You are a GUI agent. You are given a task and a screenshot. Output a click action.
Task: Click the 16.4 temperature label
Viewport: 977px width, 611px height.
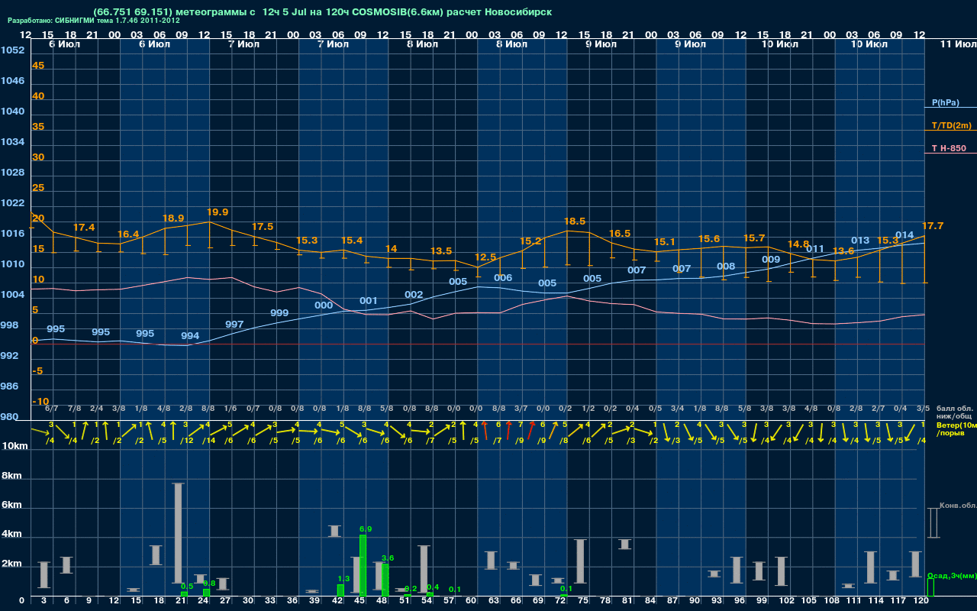pyautogui.click(x=128, y=234)
